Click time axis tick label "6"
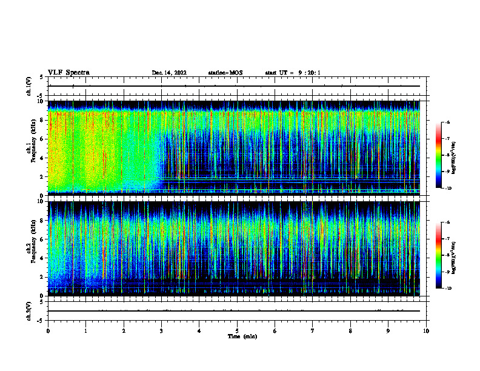 [275, 331]
